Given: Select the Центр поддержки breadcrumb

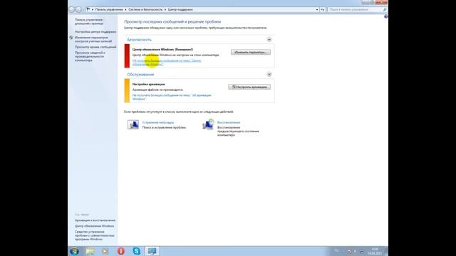Looking at the screenshot, I should point(180,9).
